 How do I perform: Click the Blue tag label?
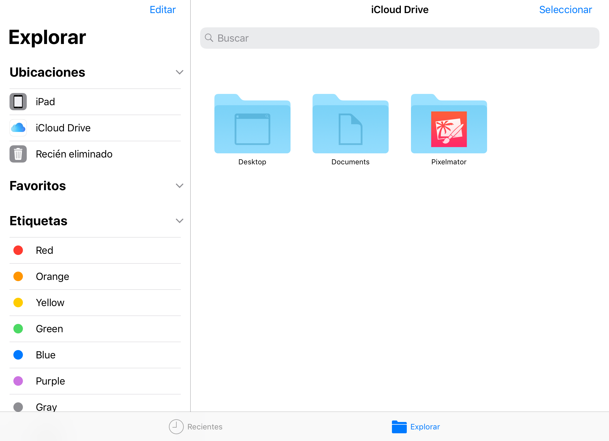(x=45, y=355)
